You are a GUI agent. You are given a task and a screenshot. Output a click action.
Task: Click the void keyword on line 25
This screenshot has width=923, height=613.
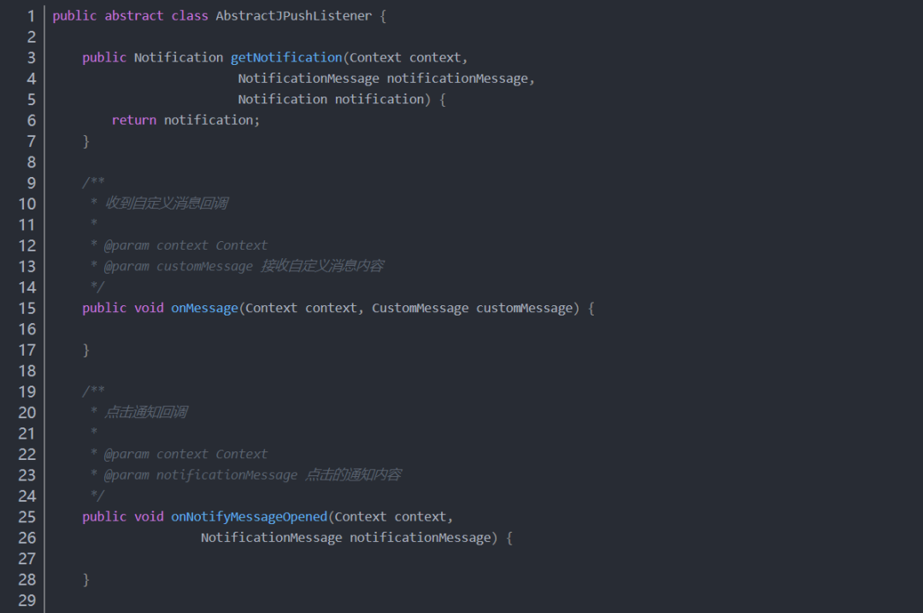coord(149,517)
